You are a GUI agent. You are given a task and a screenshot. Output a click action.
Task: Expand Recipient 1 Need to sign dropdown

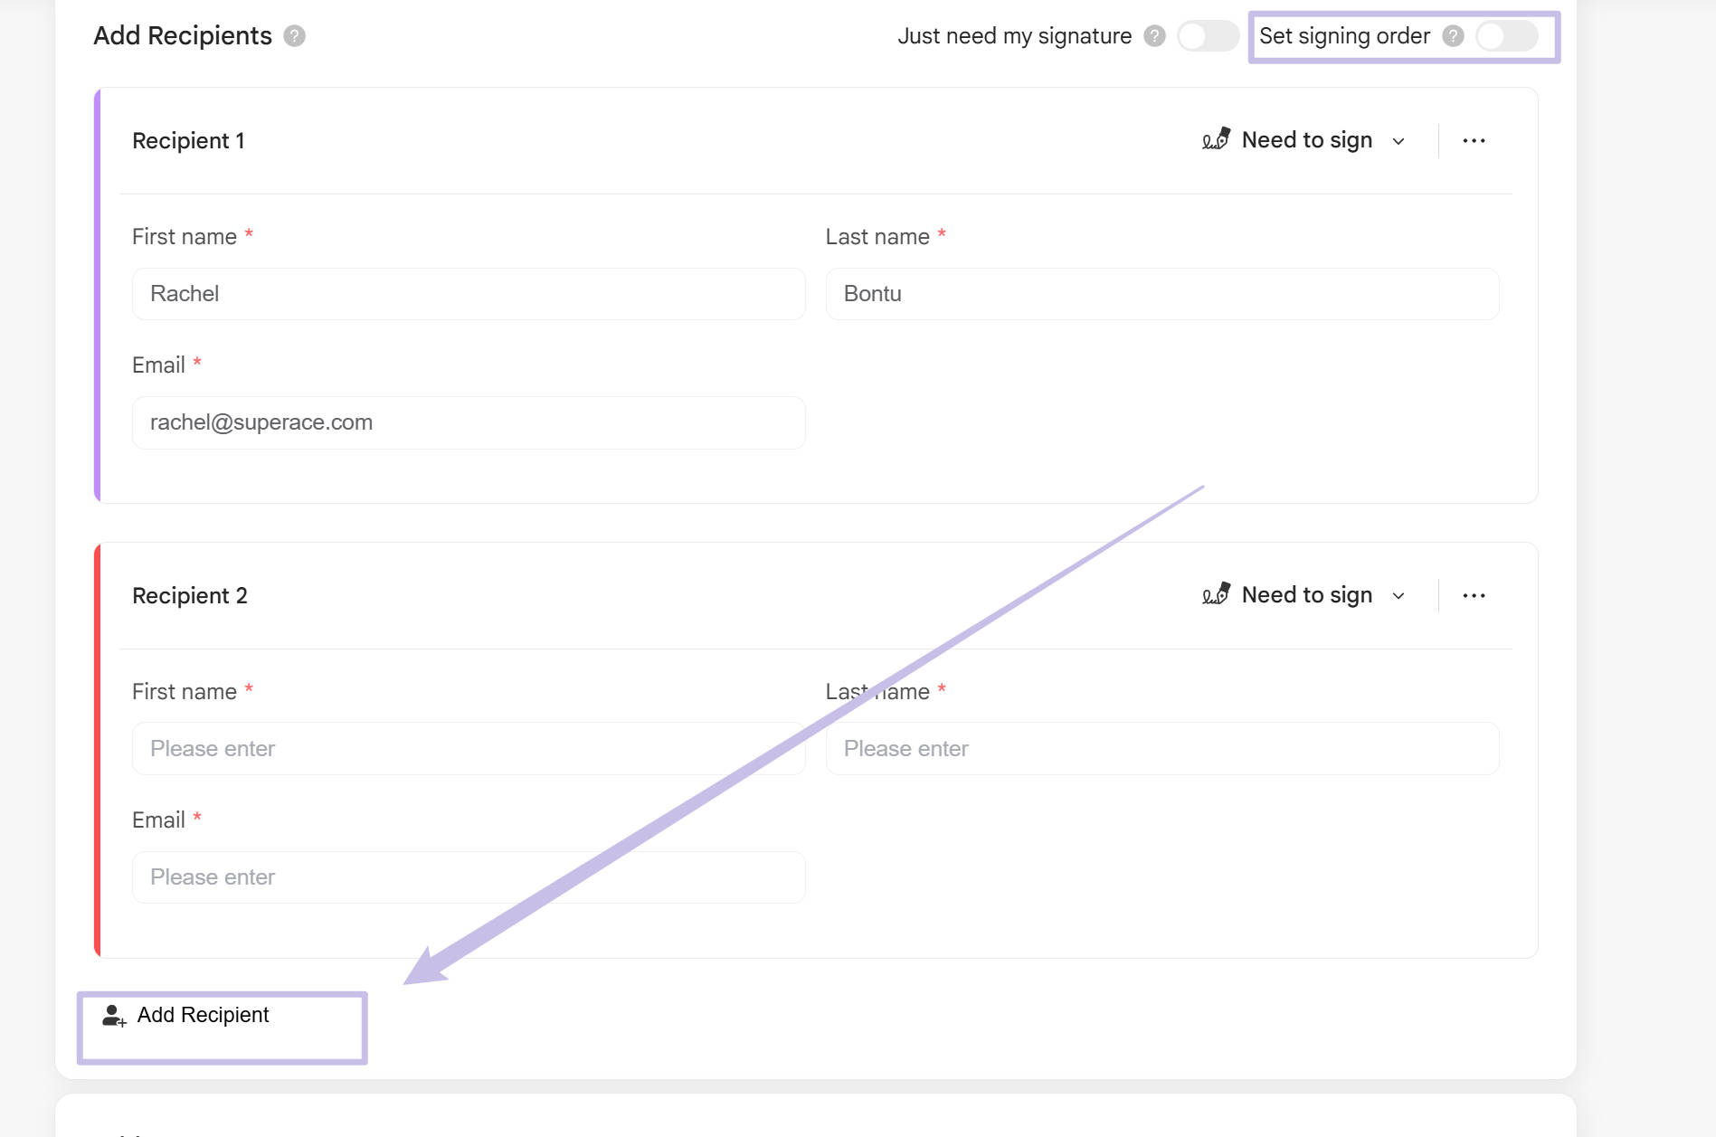point(1398,141)
